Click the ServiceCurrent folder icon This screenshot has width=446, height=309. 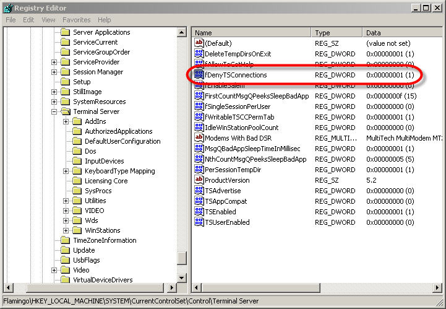(66, 42)
